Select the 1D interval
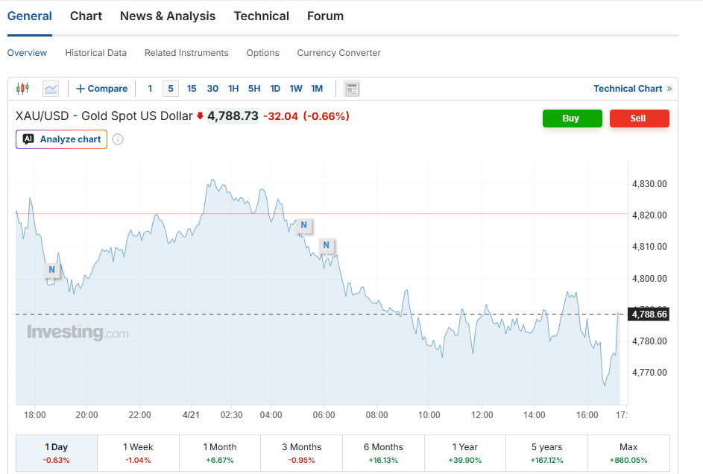 275,89
